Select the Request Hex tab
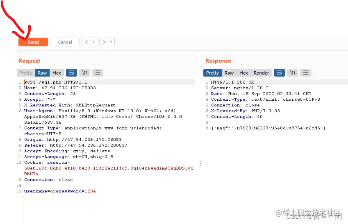 click(x=57, y=73)
